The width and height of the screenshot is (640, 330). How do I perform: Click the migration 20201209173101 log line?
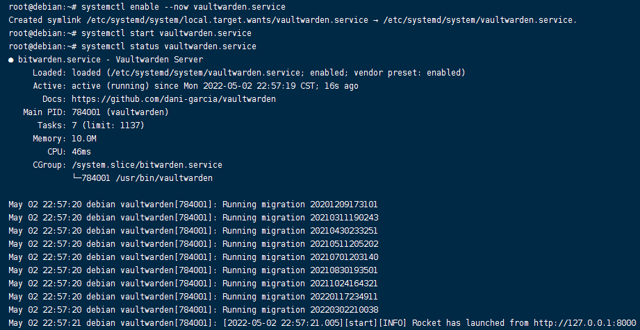pos(193,205)
